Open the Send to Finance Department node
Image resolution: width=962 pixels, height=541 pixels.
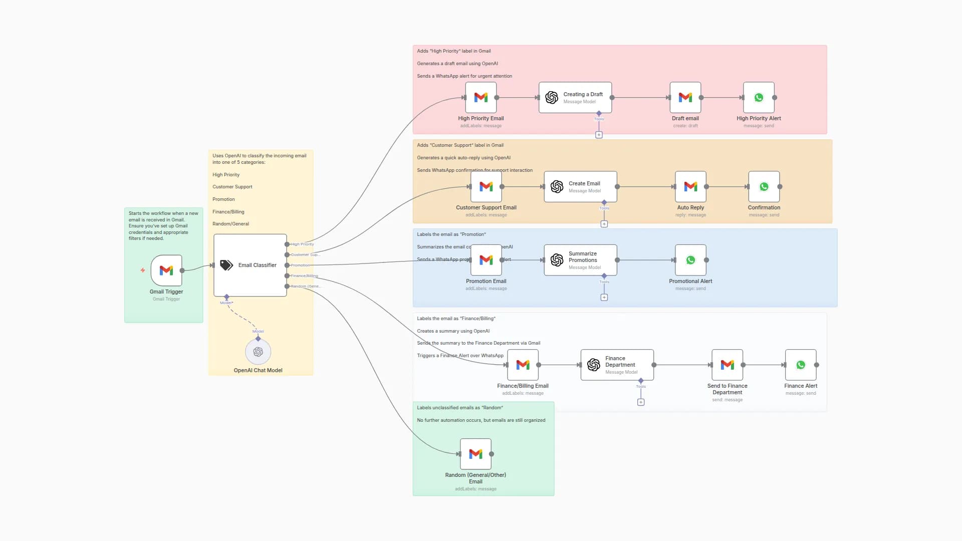[x=727, y=364]
